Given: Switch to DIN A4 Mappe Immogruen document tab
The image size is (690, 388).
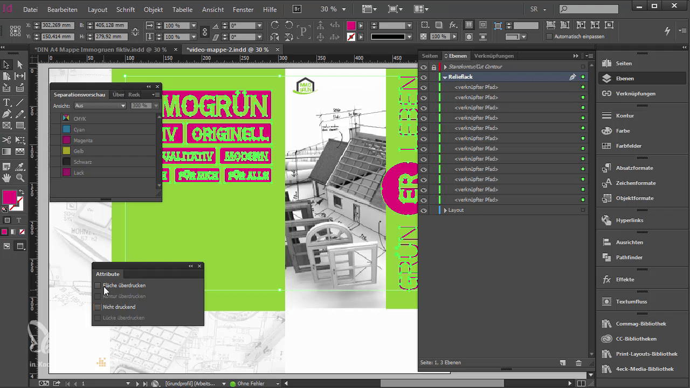Looking at the screenshot, I should pyautogui.click(x=101, y=49).
